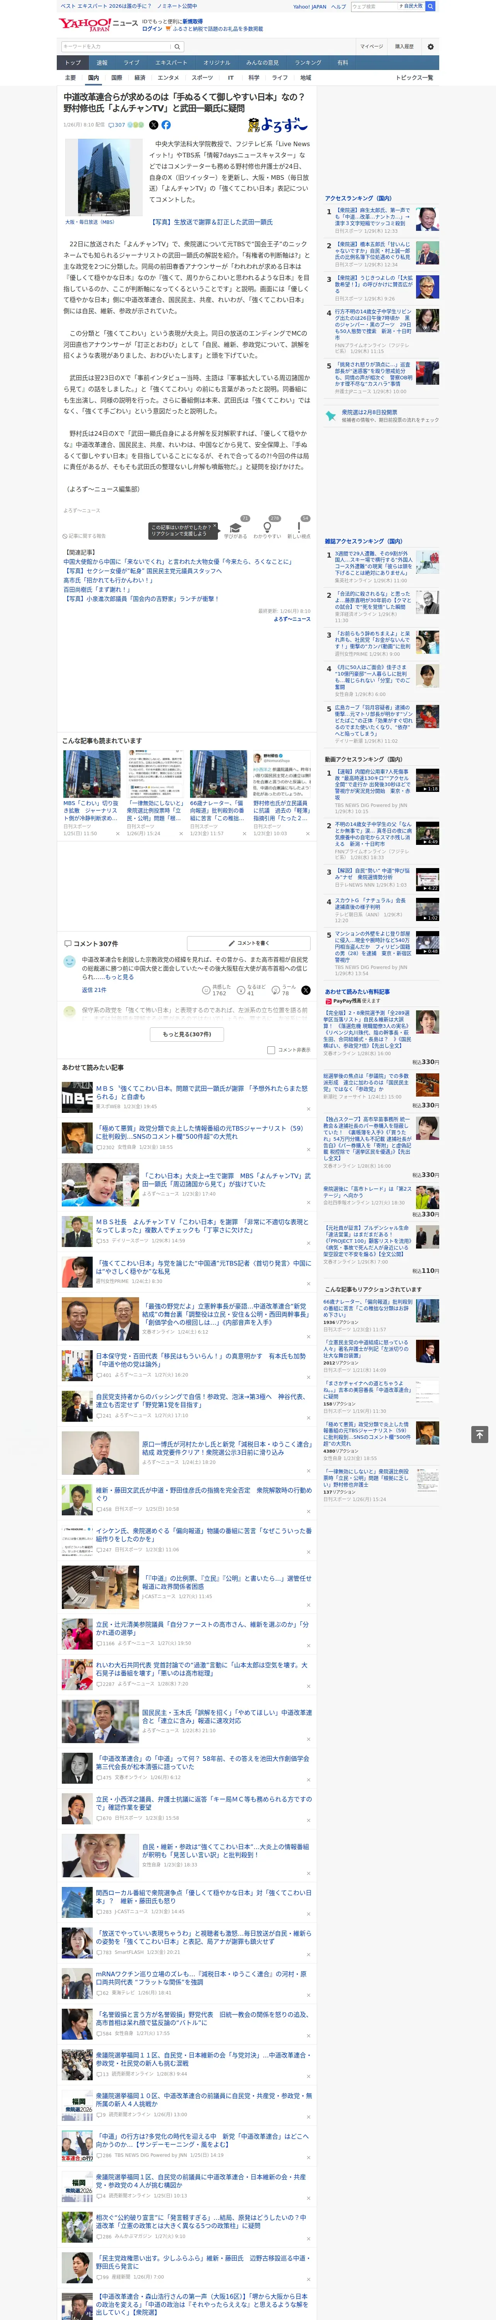Dismiss the MBS「これい」recommended card with X

[117, 833]
